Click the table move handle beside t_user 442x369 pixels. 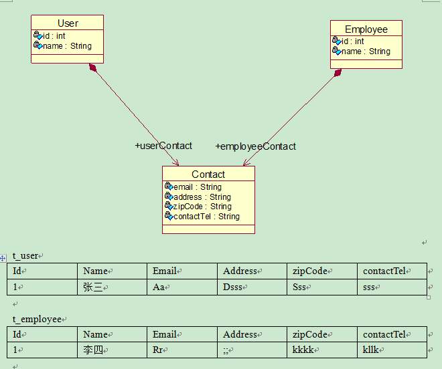(x=3, y=258)
